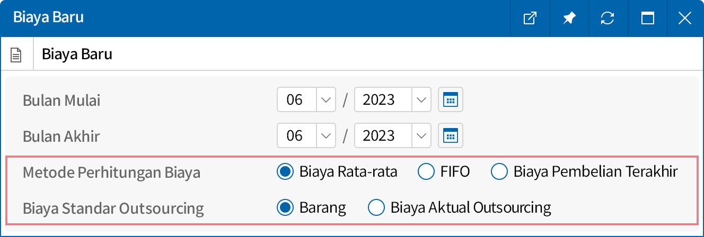Expand Bulan Mulai year dropdown
704x237 pixels.
(421, 99)
